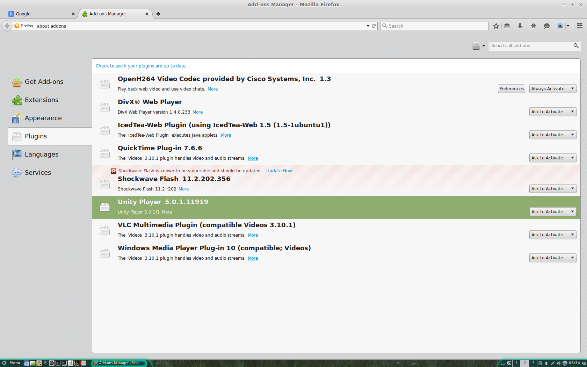Click More link for Windows Media Player Plug-in
Viewport: 587px width, 367px height.
[x=253, y=258]
